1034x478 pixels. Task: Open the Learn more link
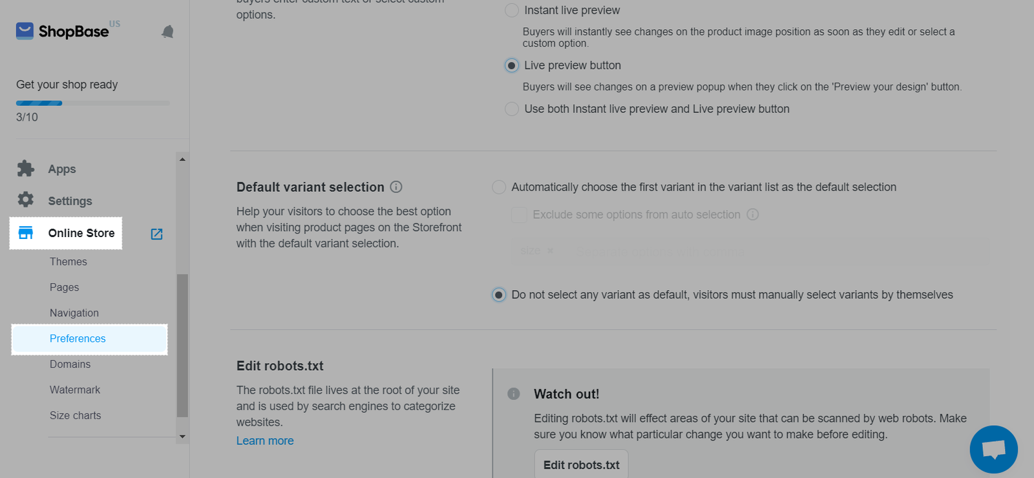click(265, 441)
